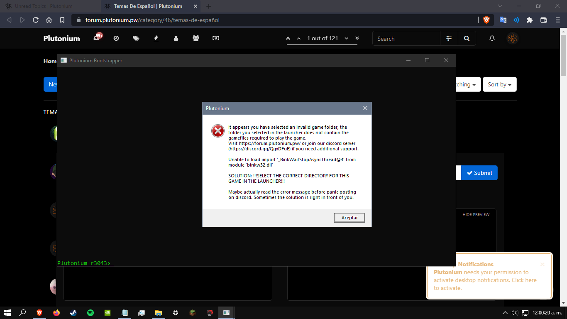This screenshot has width=567, height=319.
Task: Open Minecraft grass block taskbar icon
Action: [193, 313]
